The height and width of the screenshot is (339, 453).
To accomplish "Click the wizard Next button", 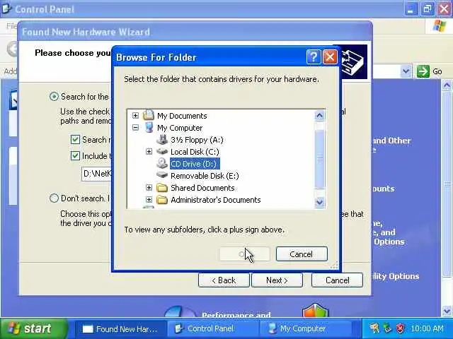I will pyautogui.click(x=277, y=280).
